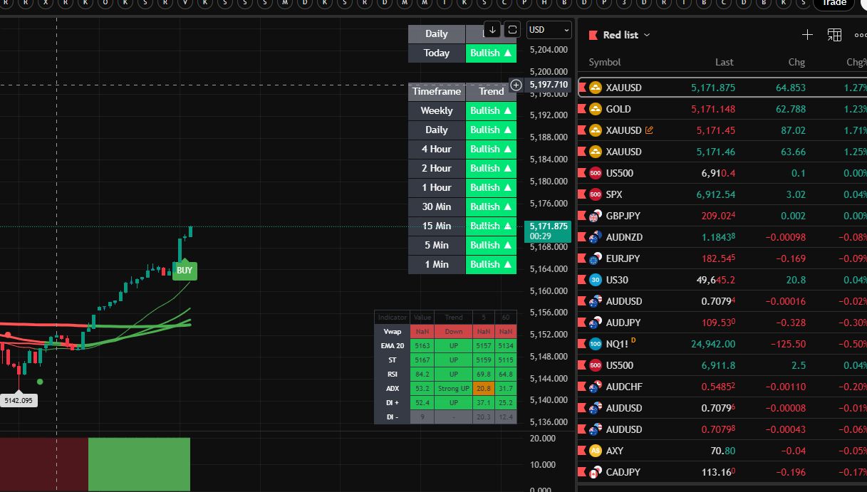Unflag the CADJPY symbol's red flag
Viewport: 867px width, 492px height.
coord(582,472)
